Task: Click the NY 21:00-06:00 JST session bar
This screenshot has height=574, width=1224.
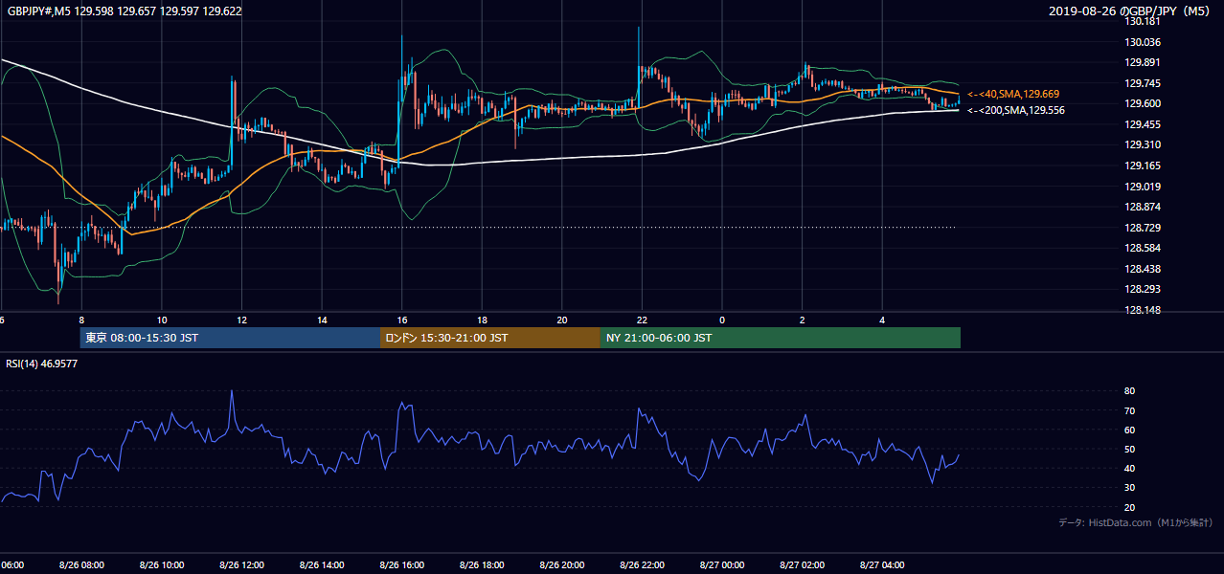Action: (x=781, y=338)
